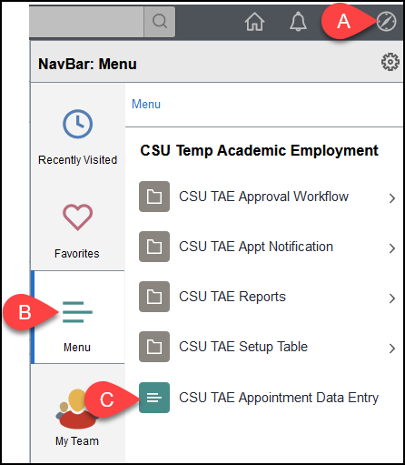Open the Recently Visited clock tile
Viewport: 405px width, 465px height.
tap(77, 137)
